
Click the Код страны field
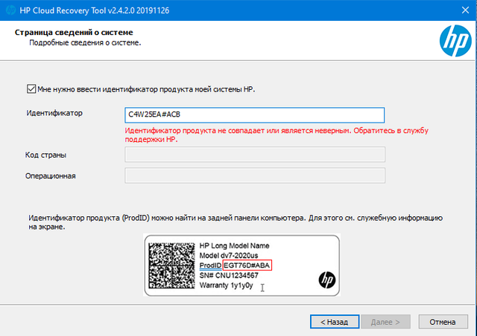pos(255,155)
